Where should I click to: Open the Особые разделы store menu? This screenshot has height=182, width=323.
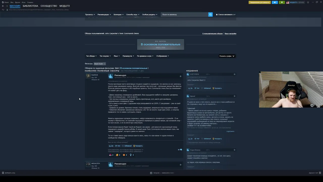pyautogui.click(x=150, y=15)
